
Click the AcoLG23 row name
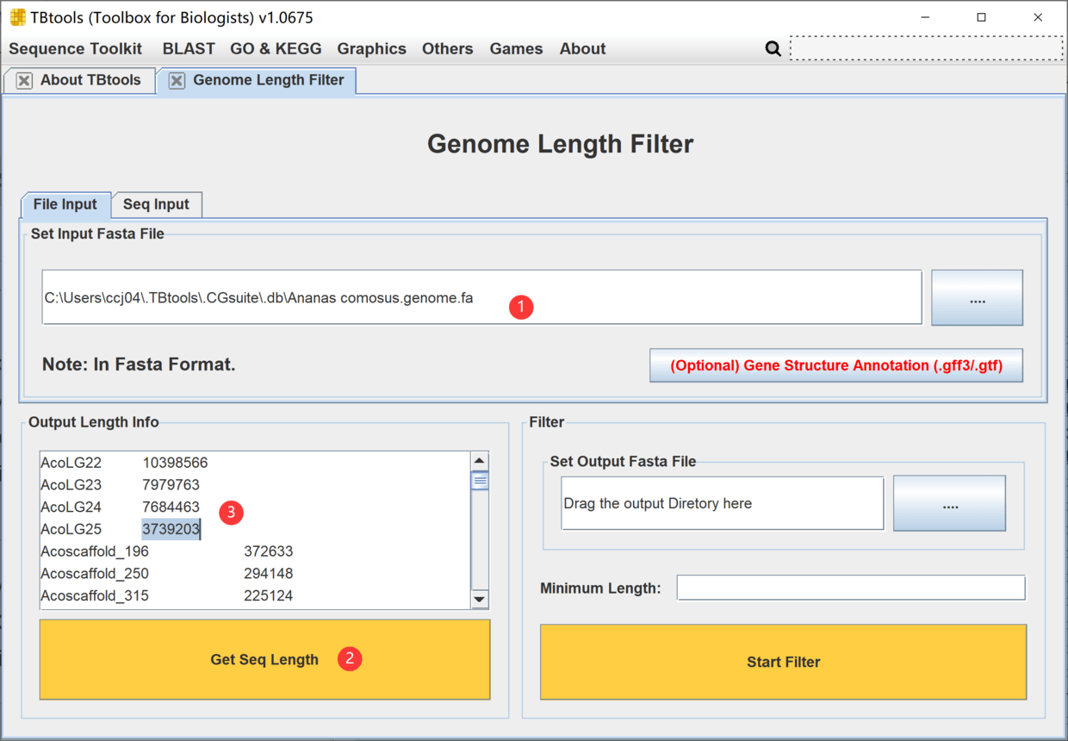tap(71, 485)
